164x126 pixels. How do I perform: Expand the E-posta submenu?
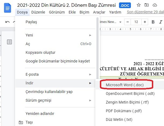click(x=55, y=74)
